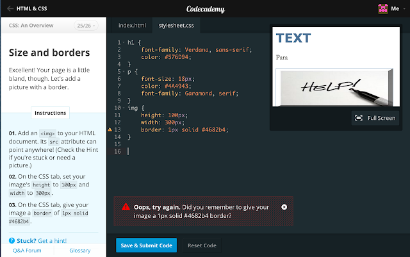Viewport: 410px width, 257px height.
Task: Fold the img rule at line 10
Action: point(122,108)
